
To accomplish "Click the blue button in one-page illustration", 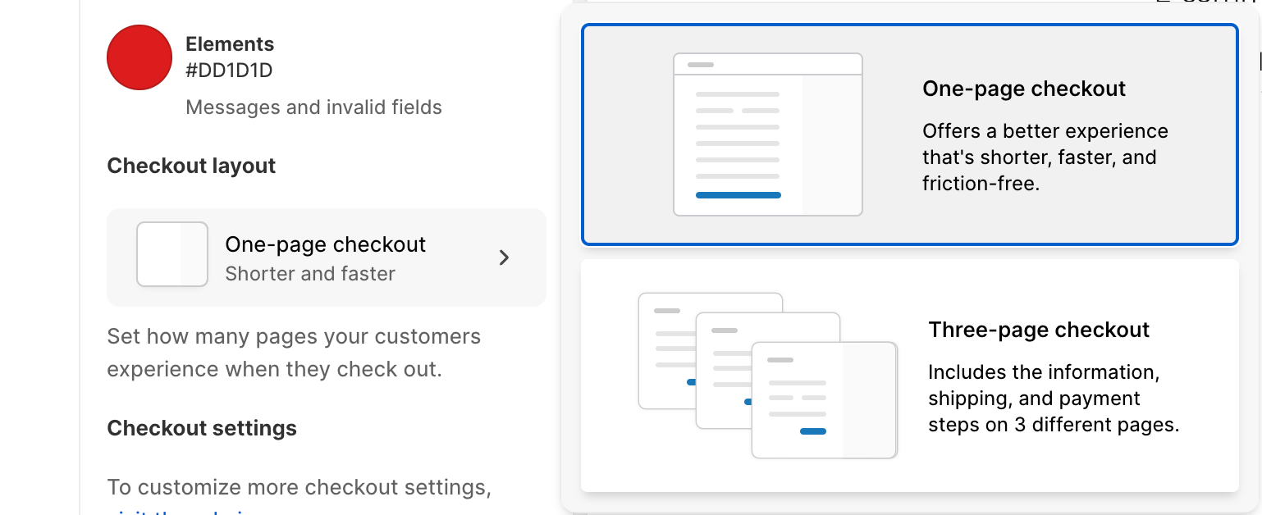I will tap(738, 195).
